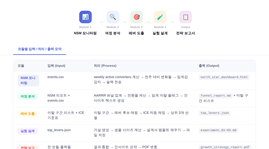Select the NSM 모니터링 module badge in table
The width and height of the screenshot is (269, 149).
[28, 80]
